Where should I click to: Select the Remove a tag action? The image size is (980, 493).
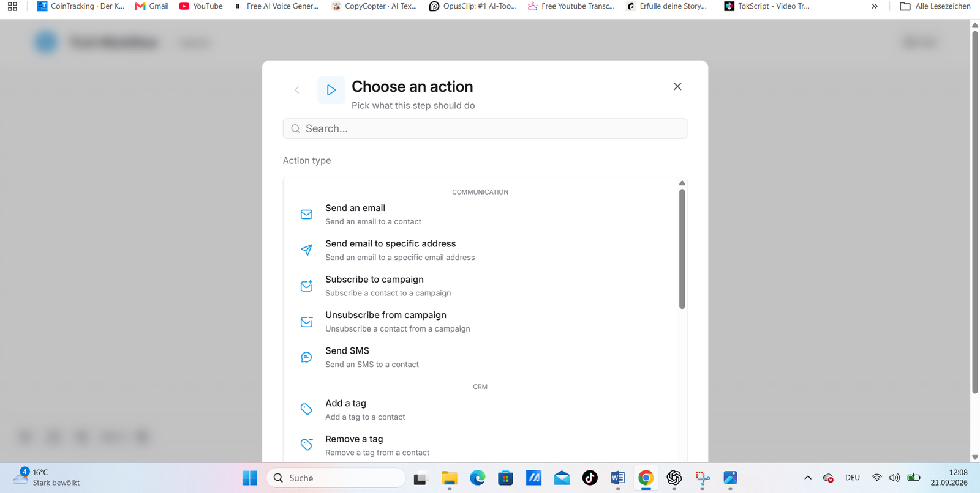481,445
